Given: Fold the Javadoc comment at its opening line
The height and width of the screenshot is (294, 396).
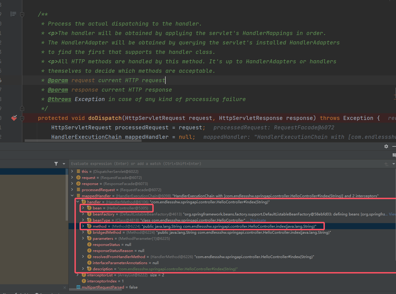Looking at the screenshot, I should 22,14.
